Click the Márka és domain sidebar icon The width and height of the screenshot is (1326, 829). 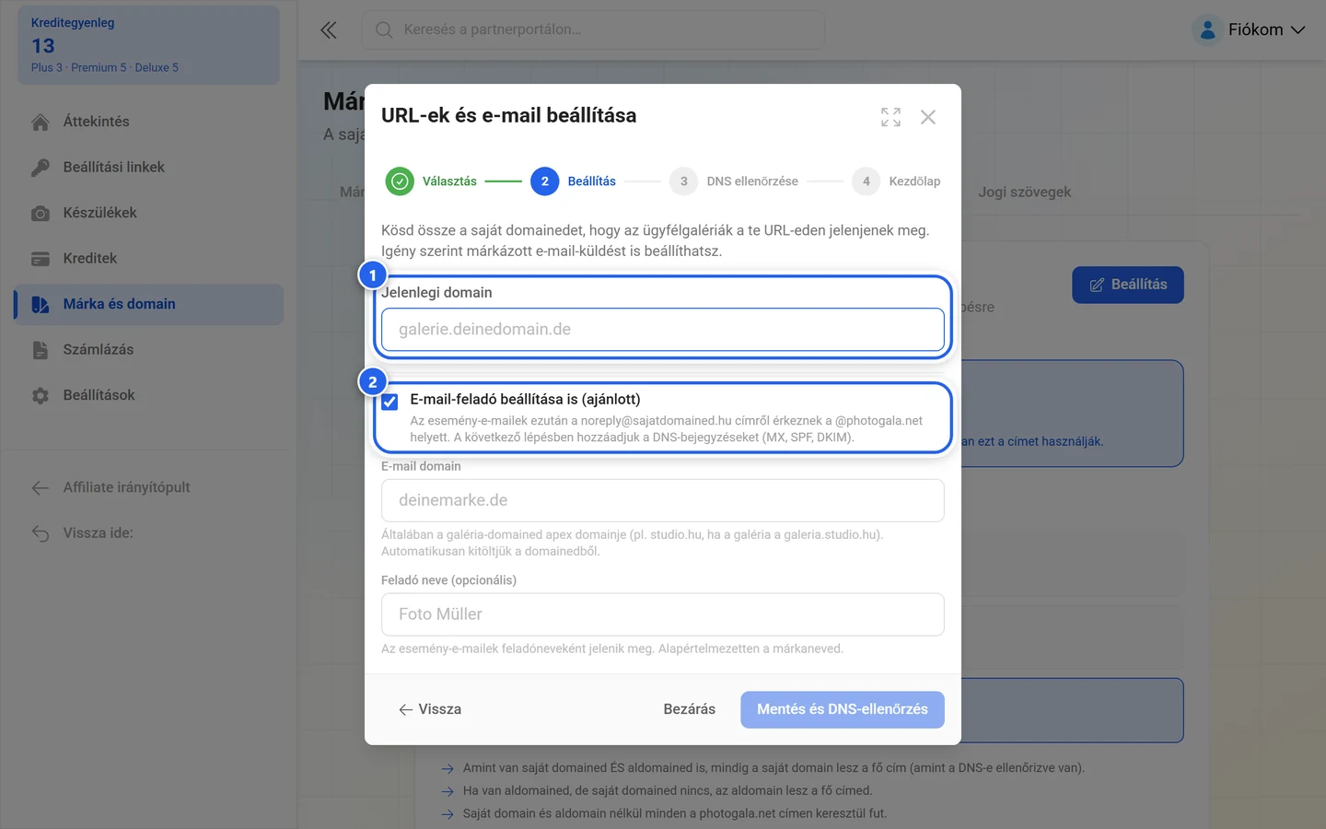[41, 305]
